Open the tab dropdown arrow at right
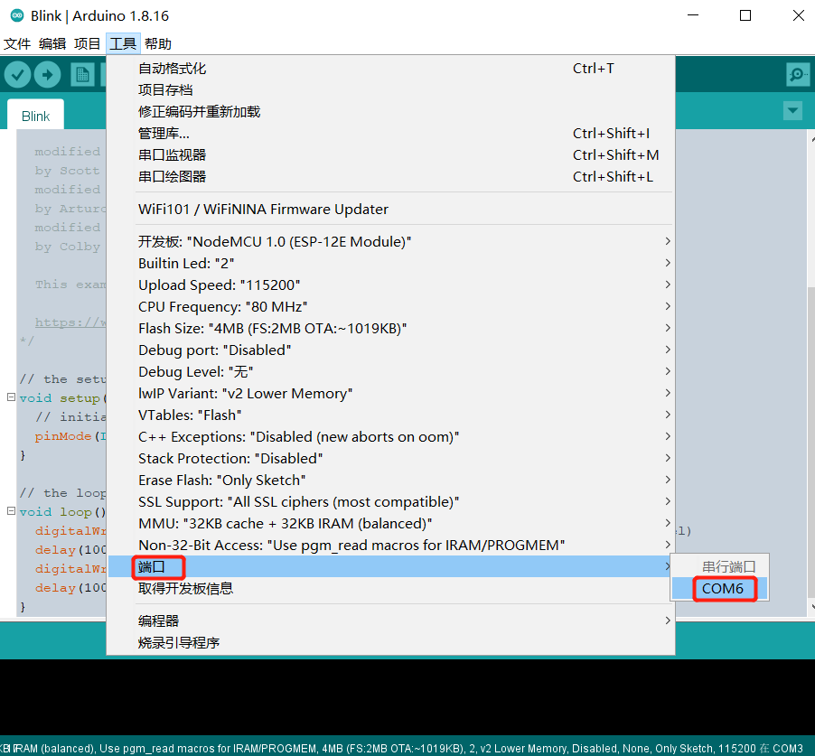Screen dimensions: 815x756 pos(792,110)
